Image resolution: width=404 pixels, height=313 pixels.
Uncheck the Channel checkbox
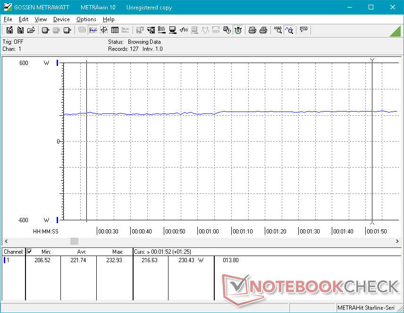[29, 251]
